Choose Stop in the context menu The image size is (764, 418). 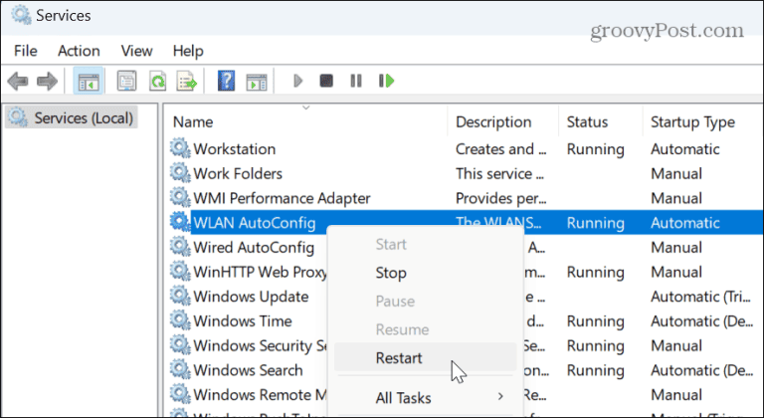tap(391, 273)
